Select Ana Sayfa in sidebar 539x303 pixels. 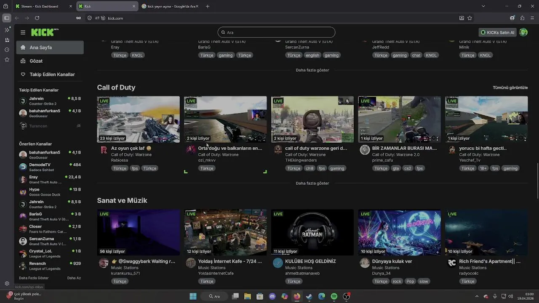pyautogui.click(x=50, y=48)
